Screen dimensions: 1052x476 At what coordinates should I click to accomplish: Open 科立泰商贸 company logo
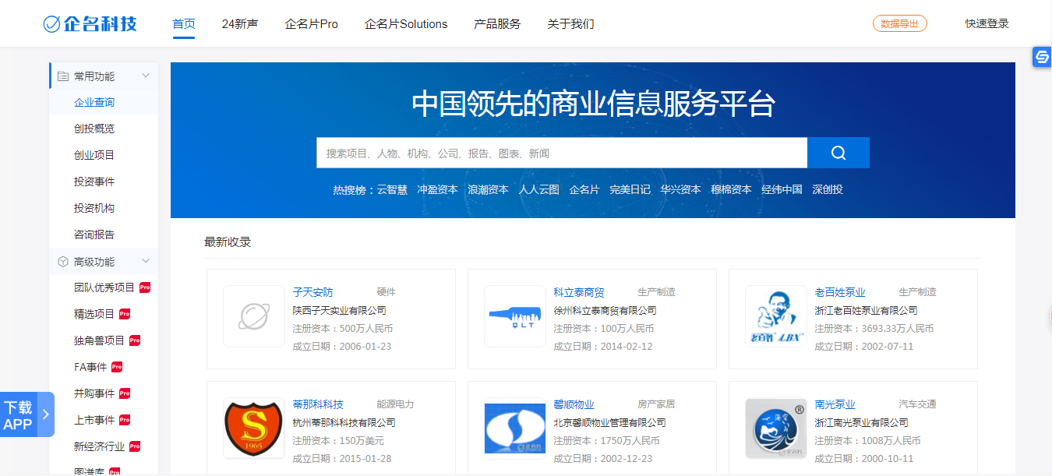point(515,316)
